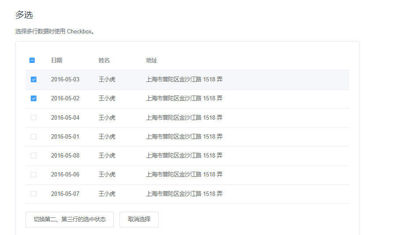Viewport: 402px width, 235px height.
Task: Tick the checkbox beside 2016-05-08
Action: coord(33,155)
